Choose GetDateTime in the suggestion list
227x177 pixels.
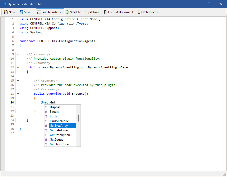(x=59, y=130)
